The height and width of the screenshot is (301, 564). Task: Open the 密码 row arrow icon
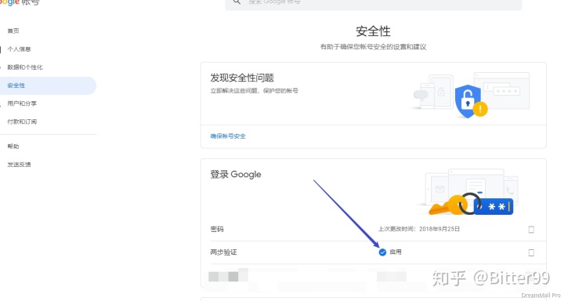click(x=531, y=230)
